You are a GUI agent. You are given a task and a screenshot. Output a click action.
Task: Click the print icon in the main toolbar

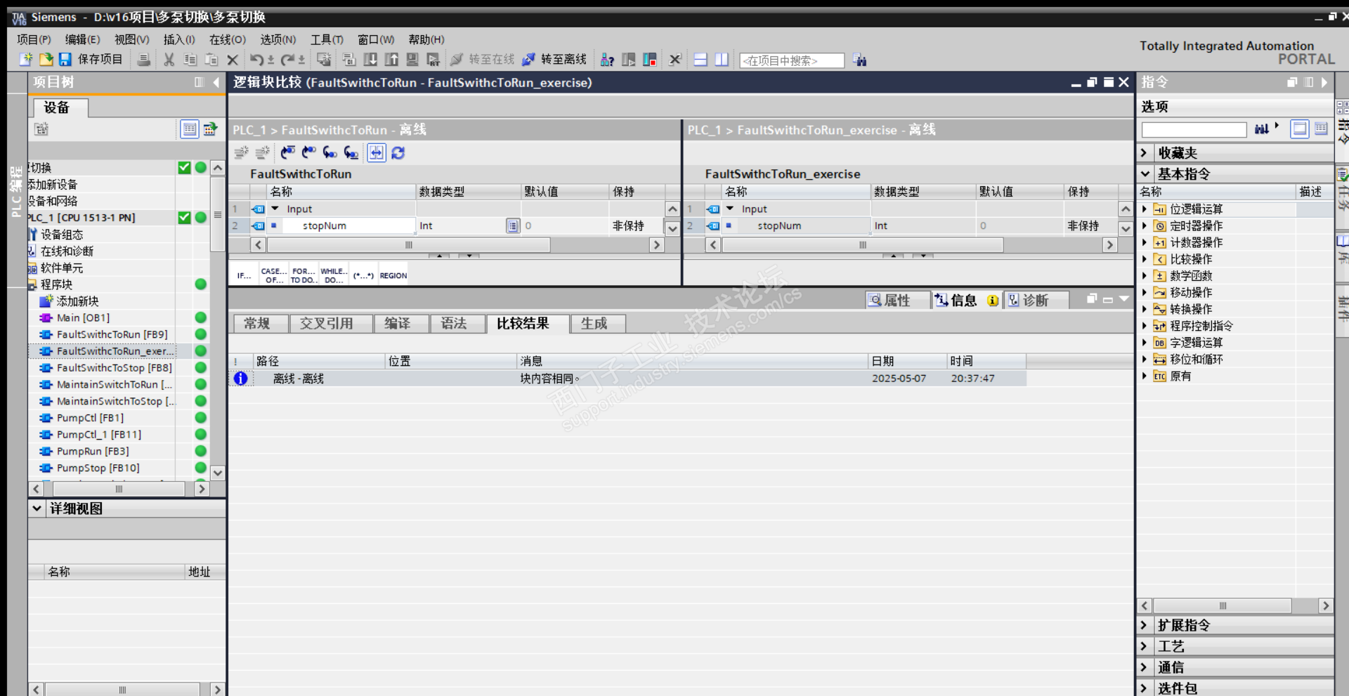tap(143, 60)
